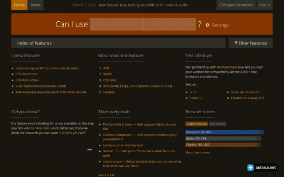The image size is (284, 177).
Task: Test on Chrome on Galaxy S23
Action: pos(248,98)
